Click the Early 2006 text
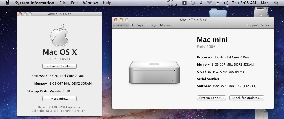The image size is (284, 119). coord(206,47)
